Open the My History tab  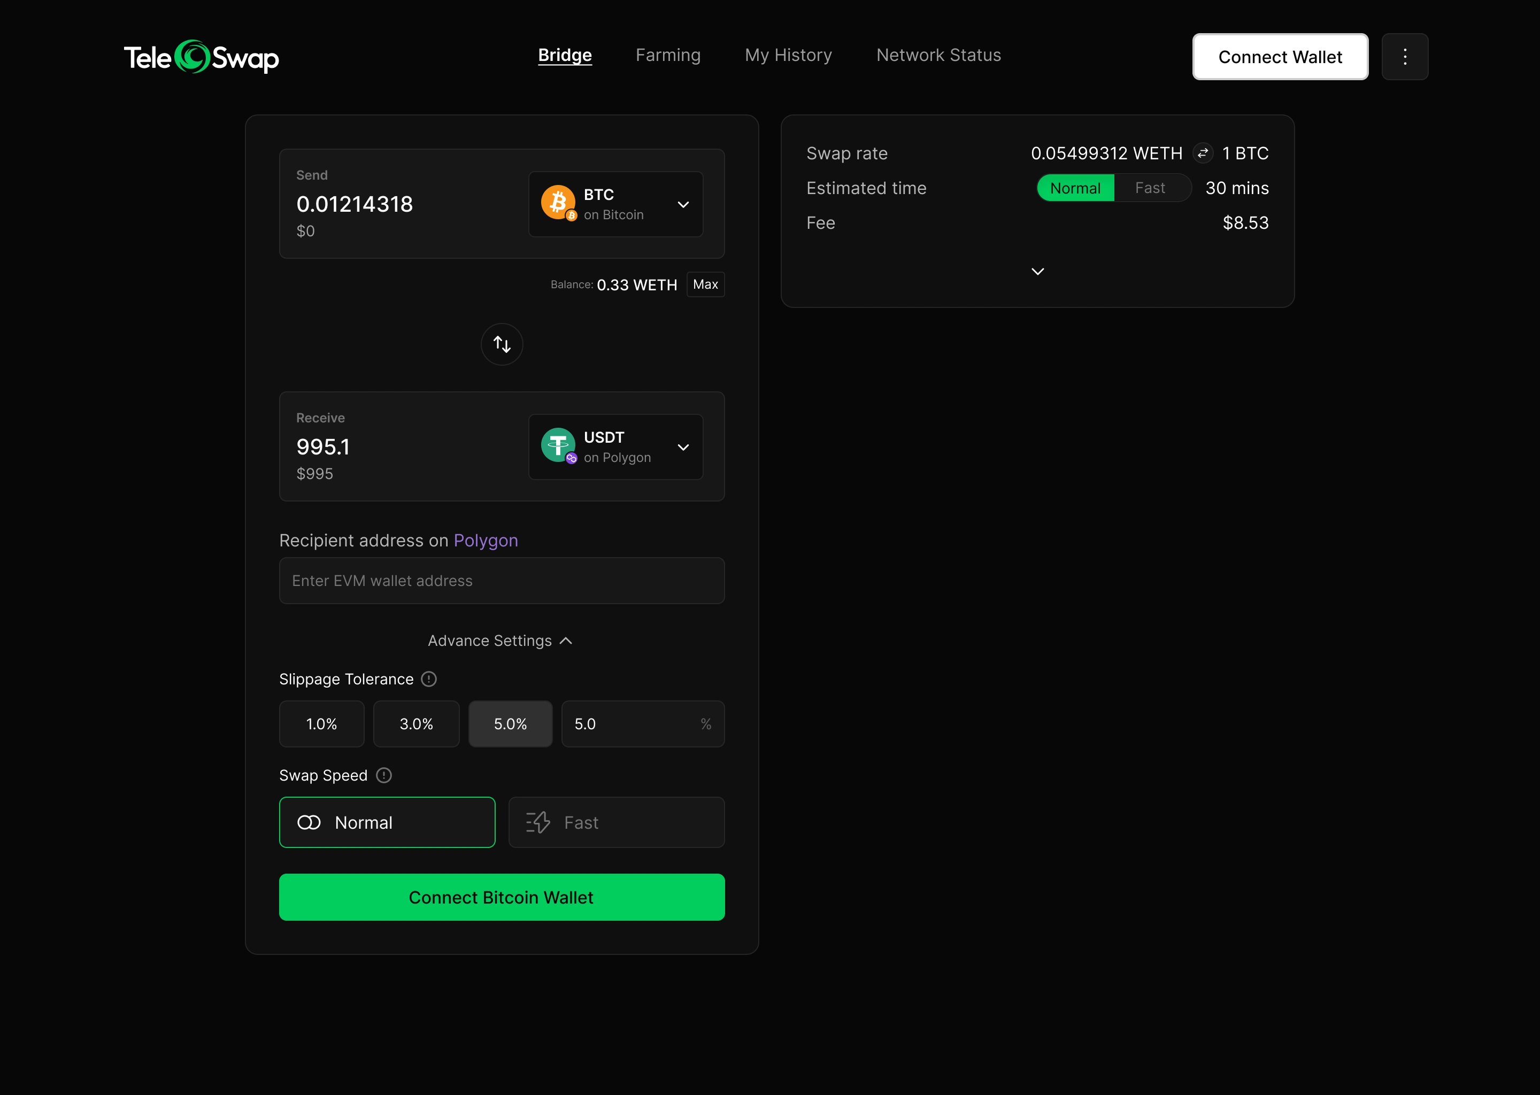(x=788, y=55)
